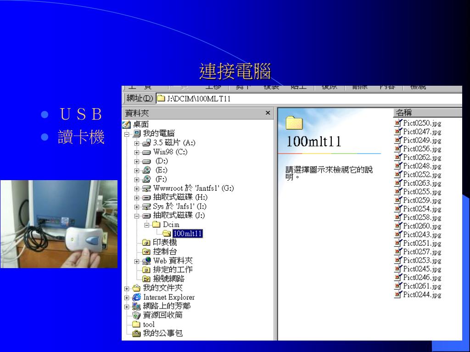The height and width of the screenshot is (352, 470).
Task: Expand the Win98 (C:) node
Action: point(137,152)
